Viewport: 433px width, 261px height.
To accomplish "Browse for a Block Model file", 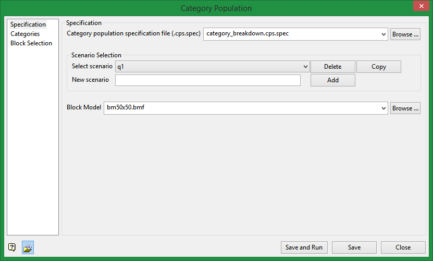I will pos(405,108).
